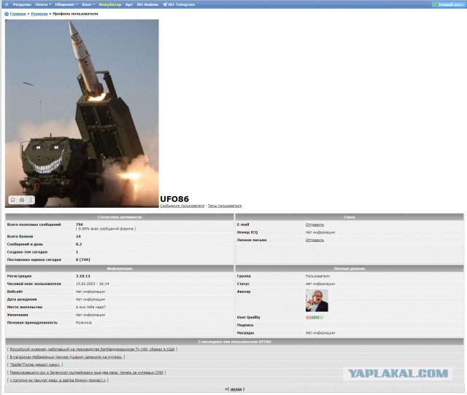Screen dimensions: 467x395
Task: Click the message count 796
Action: pyautogui.click(x=80, y=224)
